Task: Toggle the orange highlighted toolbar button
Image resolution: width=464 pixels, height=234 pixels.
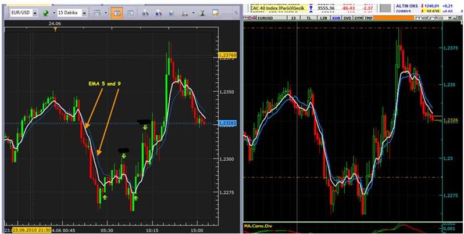Action: pyautogui.click(x=116, y=12)
